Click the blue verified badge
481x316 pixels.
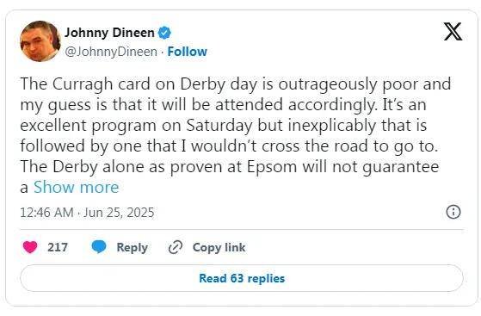coord(164,33)
